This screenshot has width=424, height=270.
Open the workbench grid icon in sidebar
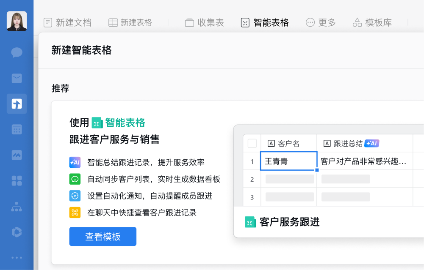(x=17, y=181)
